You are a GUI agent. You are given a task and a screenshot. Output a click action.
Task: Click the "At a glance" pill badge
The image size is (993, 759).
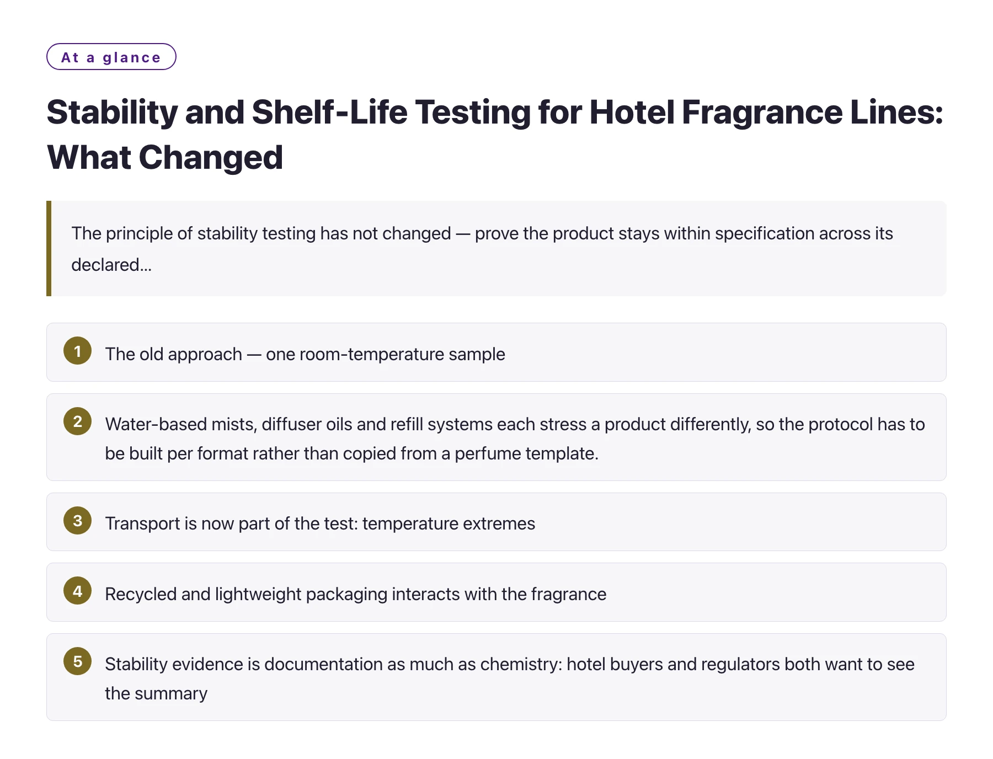point(111,57)
